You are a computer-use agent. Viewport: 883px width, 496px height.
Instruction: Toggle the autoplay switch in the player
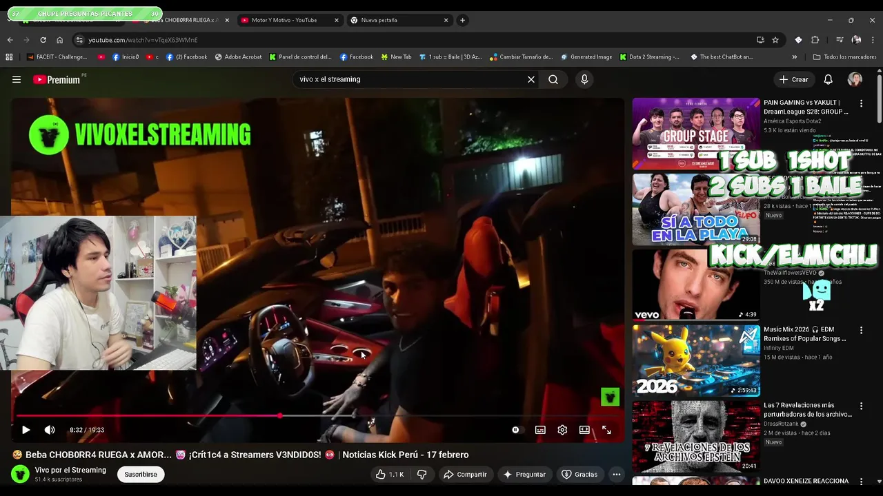(x=516, y=430)
